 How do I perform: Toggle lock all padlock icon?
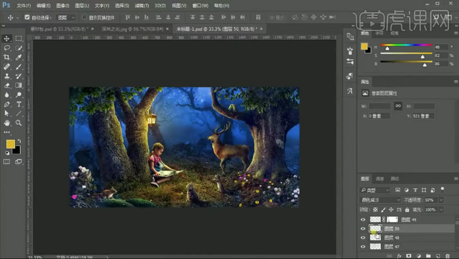(x=407, y=210)
